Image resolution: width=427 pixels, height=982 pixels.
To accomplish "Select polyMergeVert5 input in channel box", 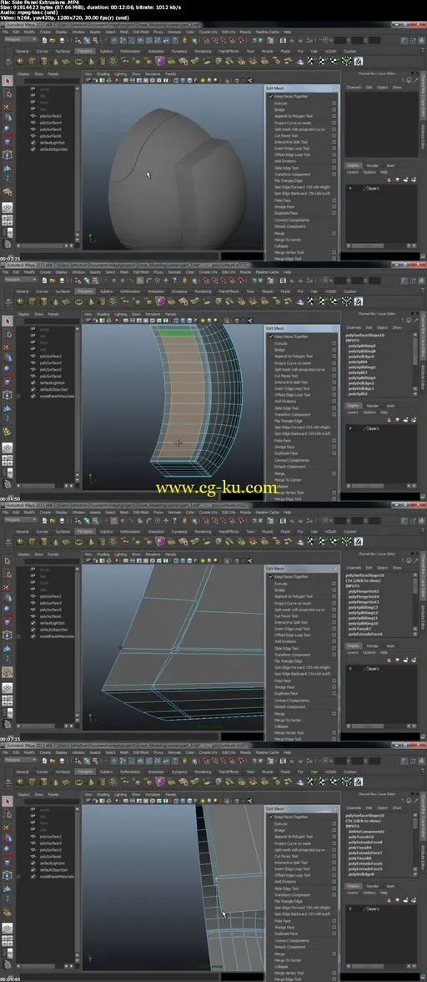I will (364, 591).
